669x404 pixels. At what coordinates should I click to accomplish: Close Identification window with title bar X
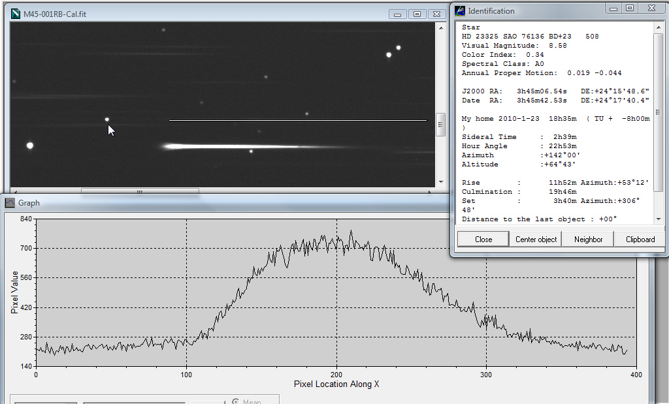pyautogui.click(x=651, y=8)
